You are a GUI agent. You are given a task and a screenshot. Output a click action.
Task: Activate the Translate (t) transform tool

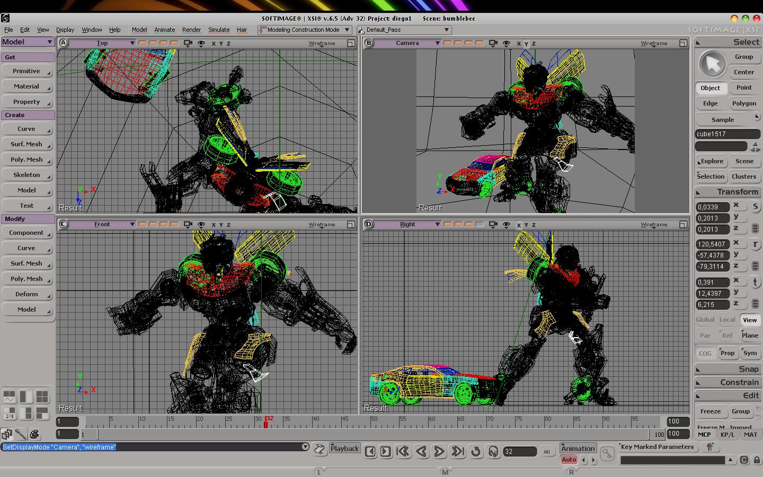(755, 282)
